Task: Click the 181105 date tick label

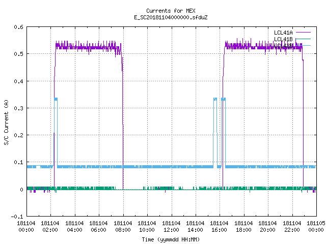Action: click(x=316, y=223)
